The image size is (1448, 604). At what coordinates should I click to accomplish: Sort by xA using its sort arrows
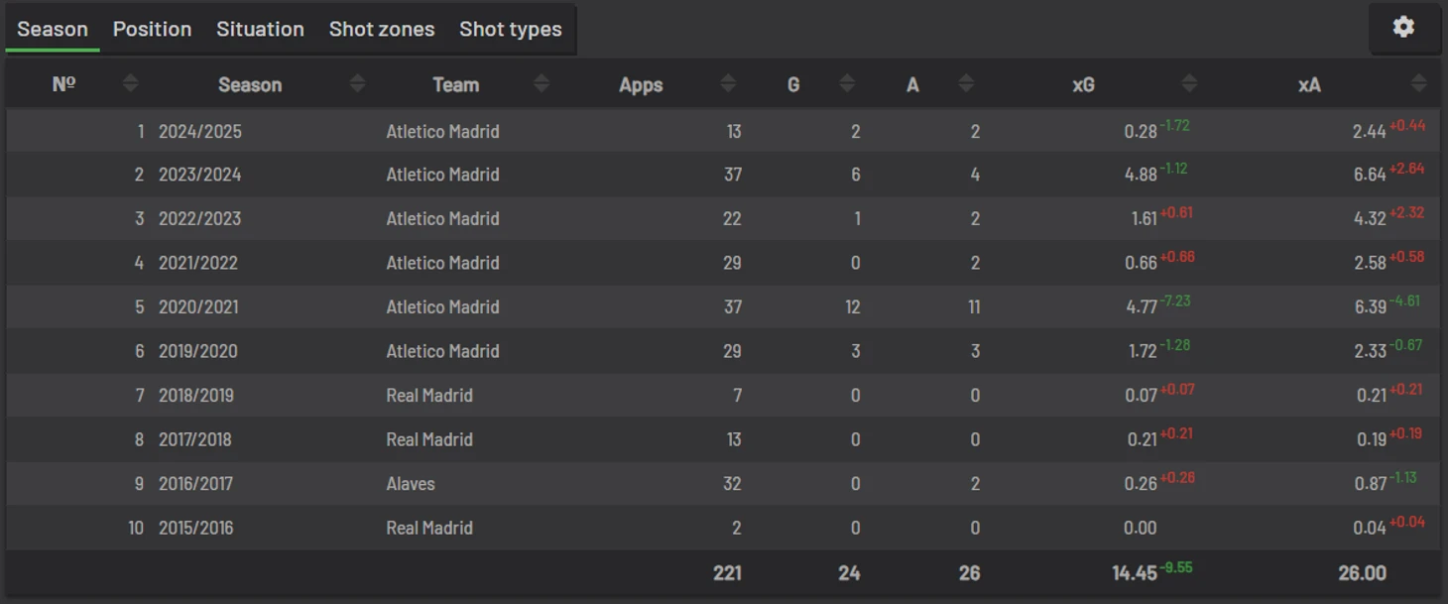click(x=1419, y=84)
